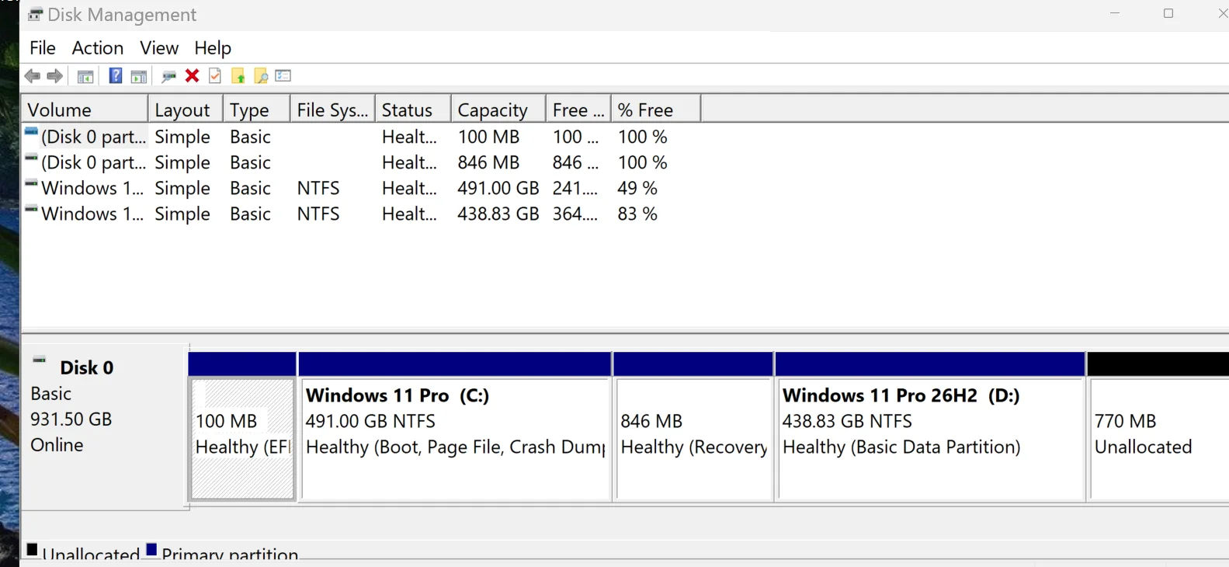This screenshot has width=1229, height=567.
Task: Click the % Free column header
Action: 656,110
